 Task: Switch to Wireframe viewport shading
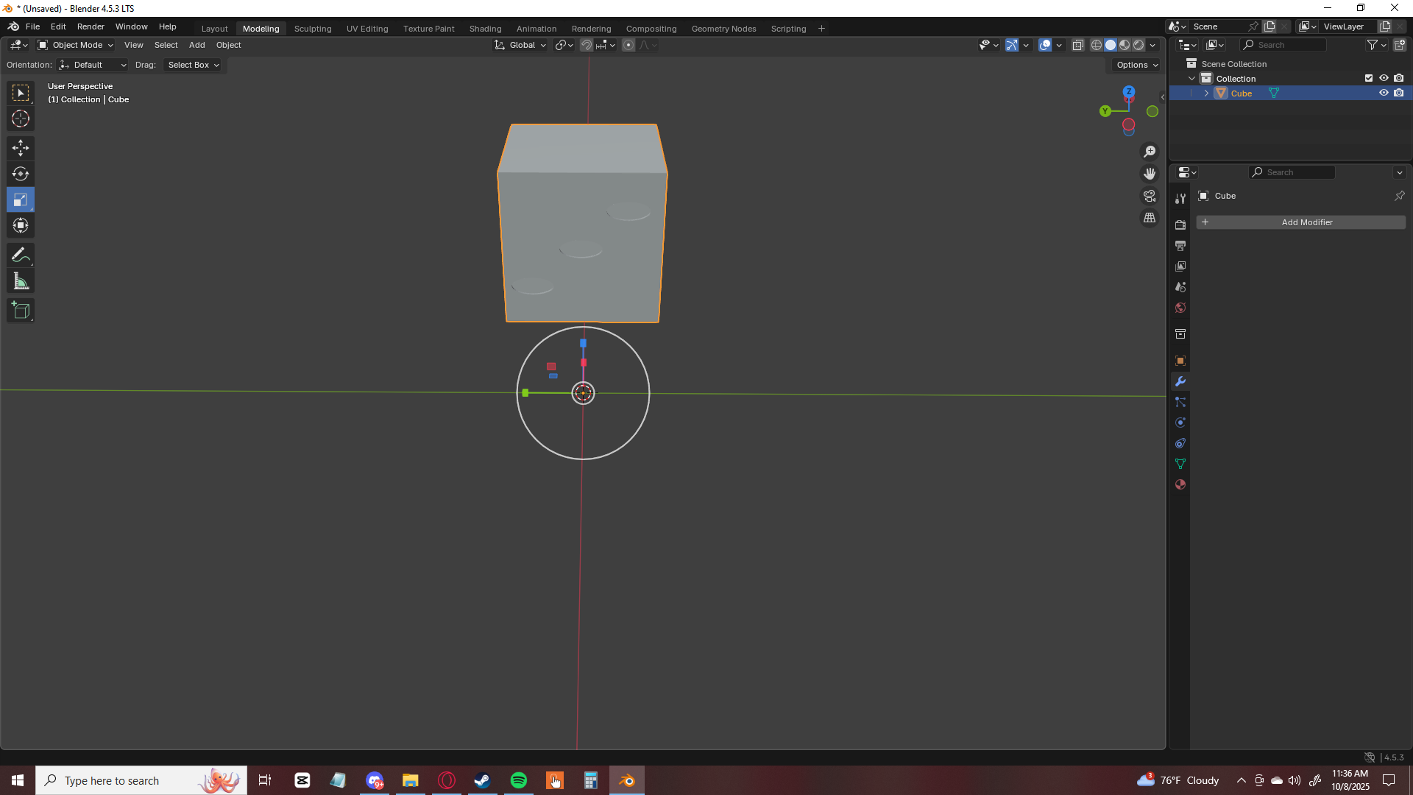pyautogui.click(x=1097, y=45)
